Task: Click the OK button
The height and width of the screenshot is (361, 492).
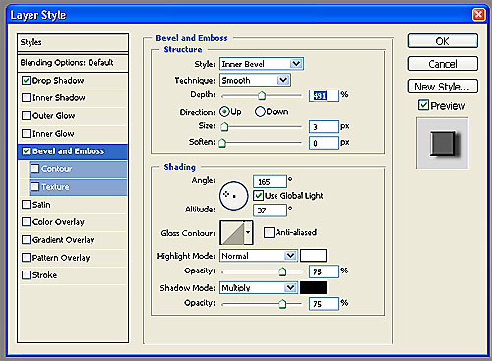Action: click(x=443, y=41)
